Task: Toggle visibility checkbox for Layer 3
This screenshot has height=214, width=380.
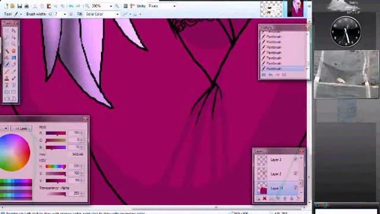Action: (x=296, y=159)
